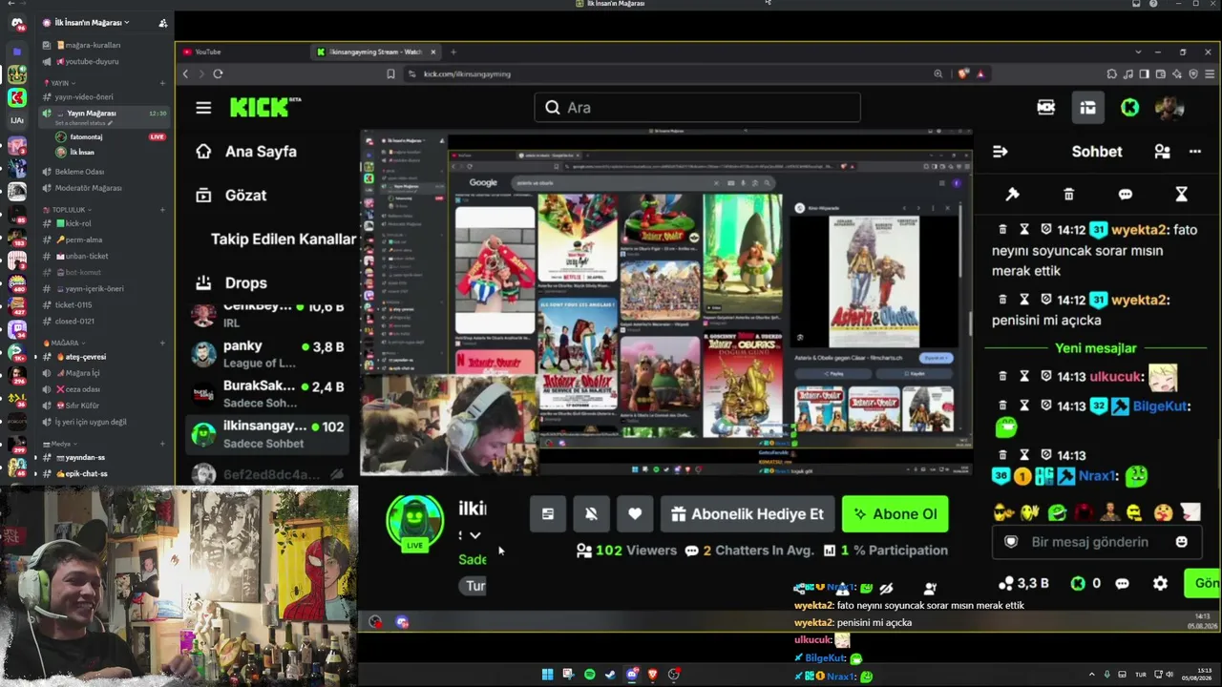Screen dimensions: 1222x687
Task: Open Steam from the Windows taskbar
Action: (610, 675)
